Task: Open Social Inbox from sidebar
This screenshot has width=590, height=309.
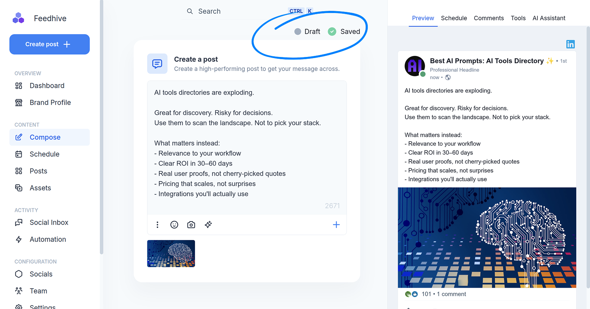Action: [49, 222]
